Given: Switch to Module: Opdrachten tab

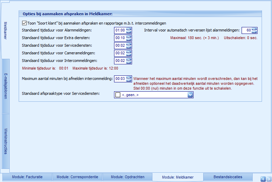Looking at the screenshot, I should [128, 177].
